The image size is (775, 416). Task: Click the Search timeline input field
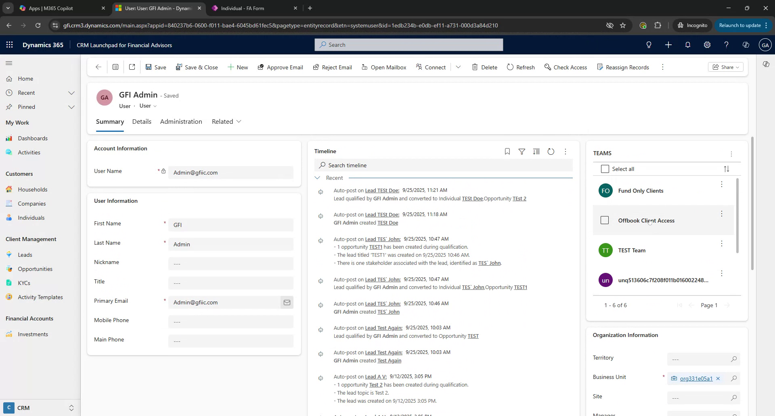pyautogui.click(x=404, y=165)
